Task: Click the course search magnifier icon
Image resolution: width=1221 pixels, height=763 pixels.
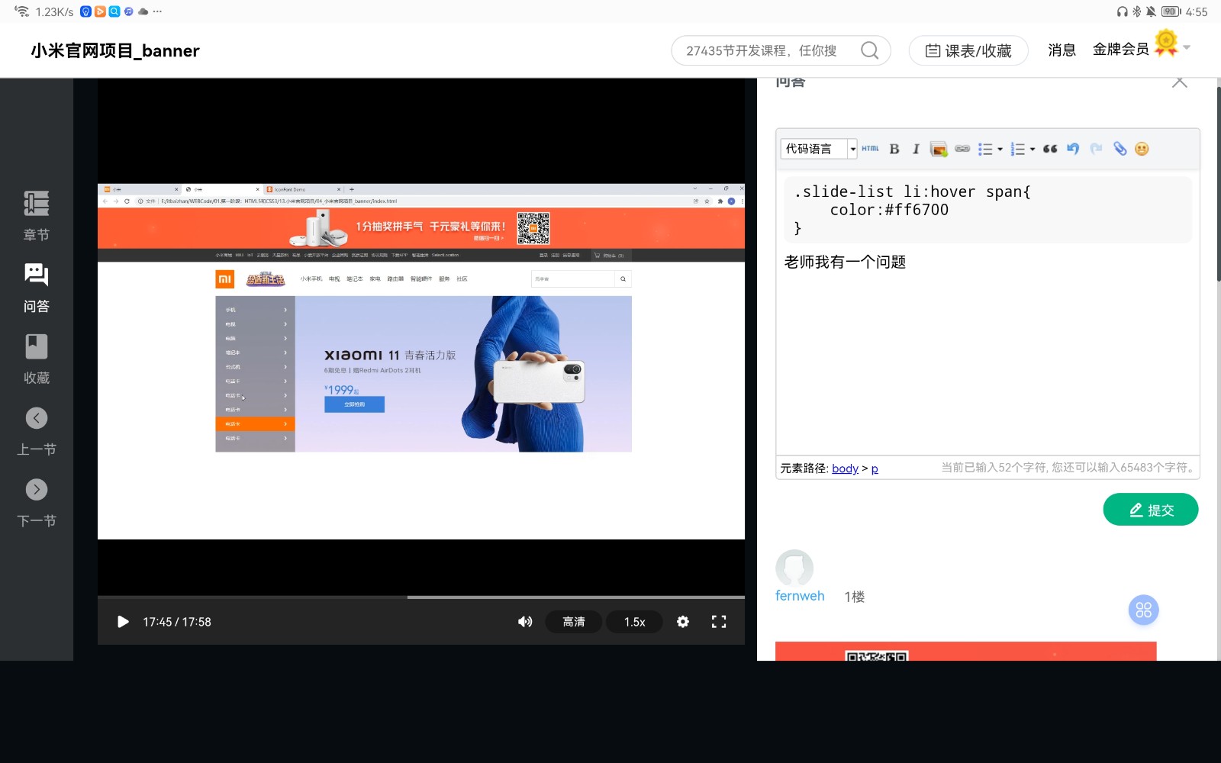Action: 869,50
